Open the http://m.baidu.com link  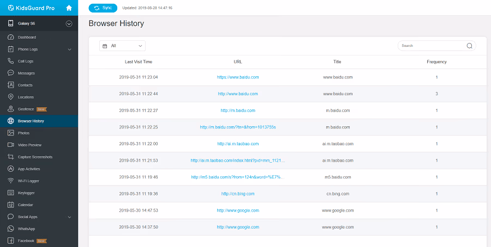click(x=238, y=110)
